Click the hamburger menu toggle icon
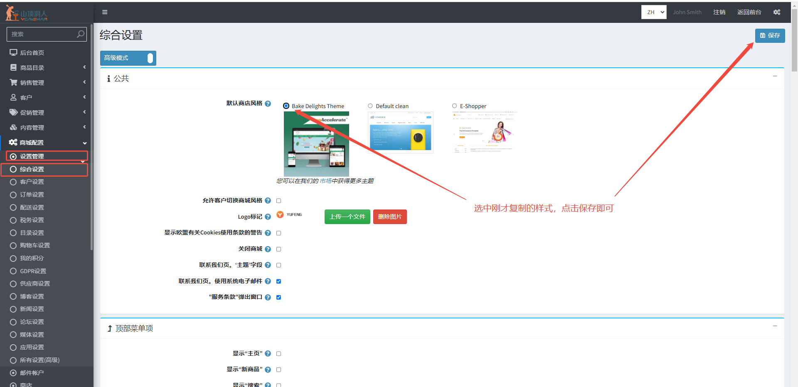This screenshot has height=387, width=798. (x=105, y=12)
